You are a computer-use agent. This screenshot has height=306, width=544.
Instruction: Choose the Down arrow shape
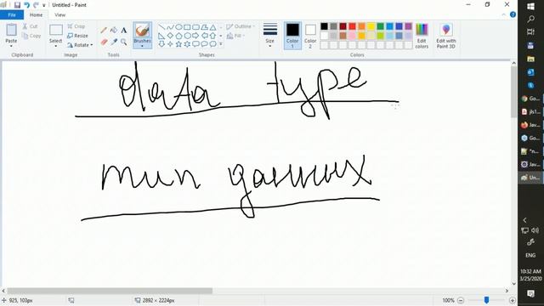(x=161, y=44)
